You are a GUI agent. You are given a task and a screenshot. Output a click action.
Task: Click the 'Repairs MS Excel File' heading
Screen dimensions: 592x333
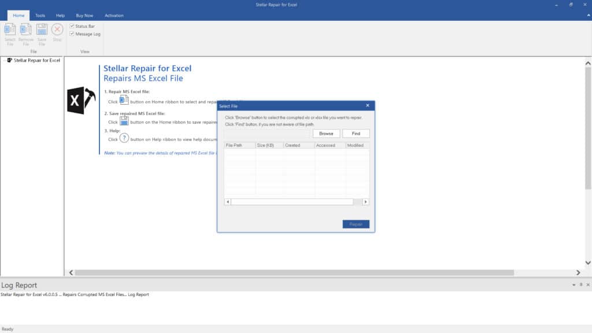(143, 78)
